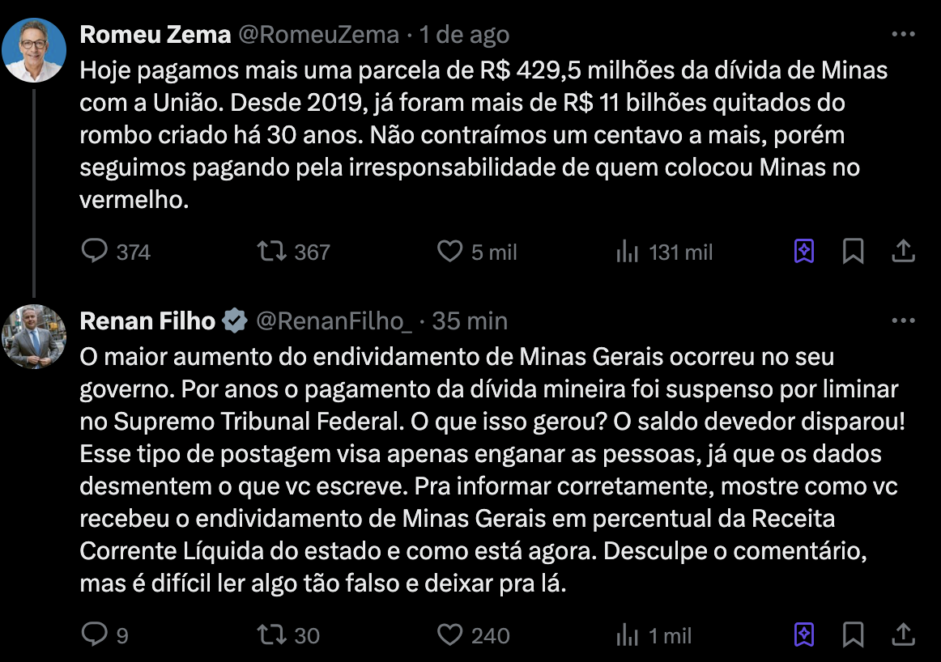Screen dimensions: 941x662
Task: Bookmark Renan Filho's reply
Action: coord(853,635)
